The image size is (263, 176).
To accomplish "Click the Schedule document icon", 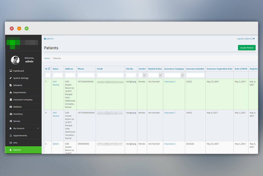I will pos(11,85).
